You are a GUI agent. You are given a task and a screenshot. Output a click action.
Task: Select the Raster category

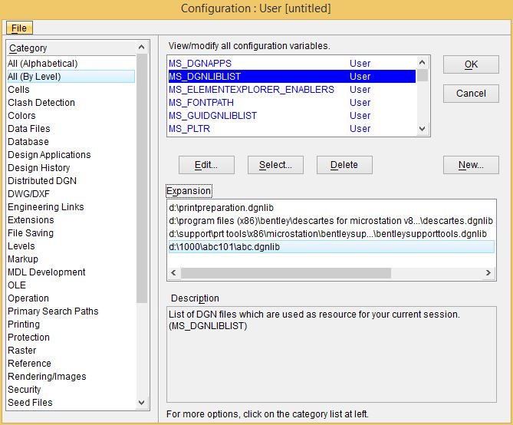click(71, 351)
